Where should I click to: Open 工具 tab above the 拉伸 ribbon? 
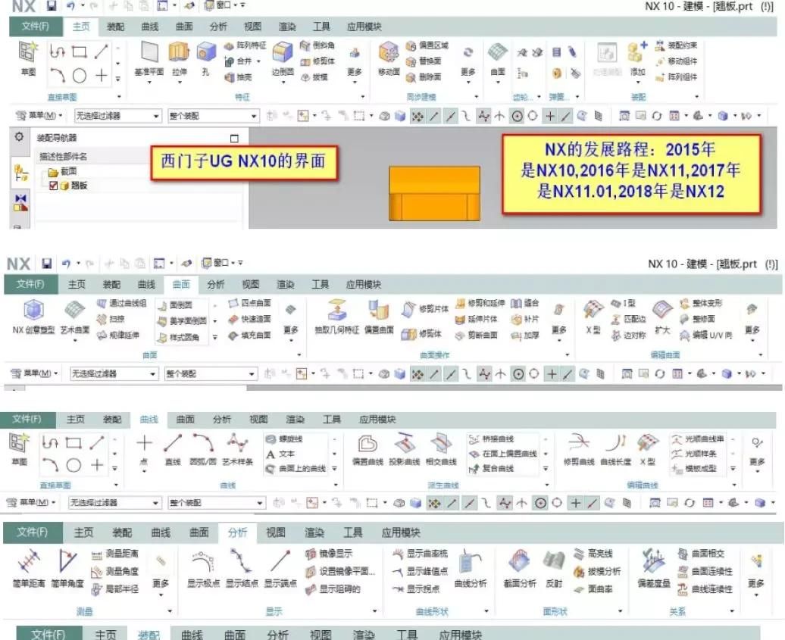coord(321,27)
